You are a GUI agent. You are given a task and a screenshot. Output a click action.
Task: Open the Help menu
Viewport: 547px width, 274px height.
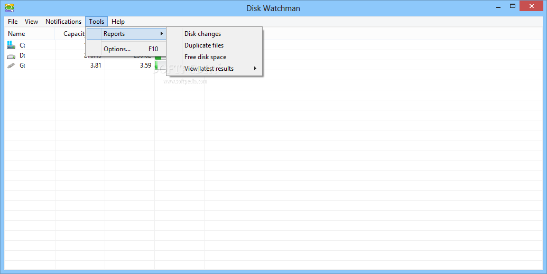118,22
